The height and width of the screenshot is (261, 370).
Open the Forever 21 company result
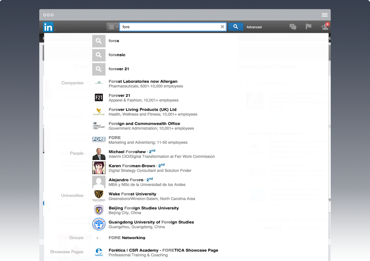119,95
